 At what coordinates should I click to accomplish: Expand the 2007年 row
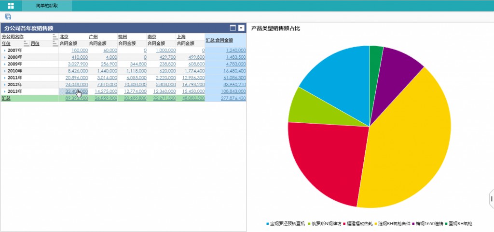(x=5, y=50)
